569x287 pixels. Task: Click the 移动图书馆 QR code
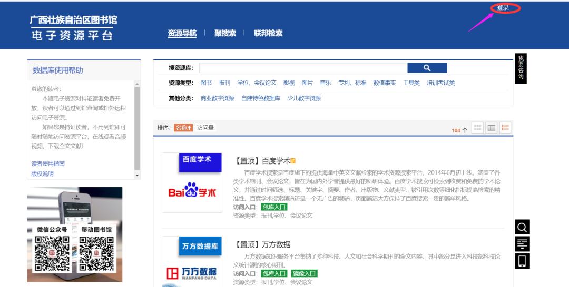96,254
